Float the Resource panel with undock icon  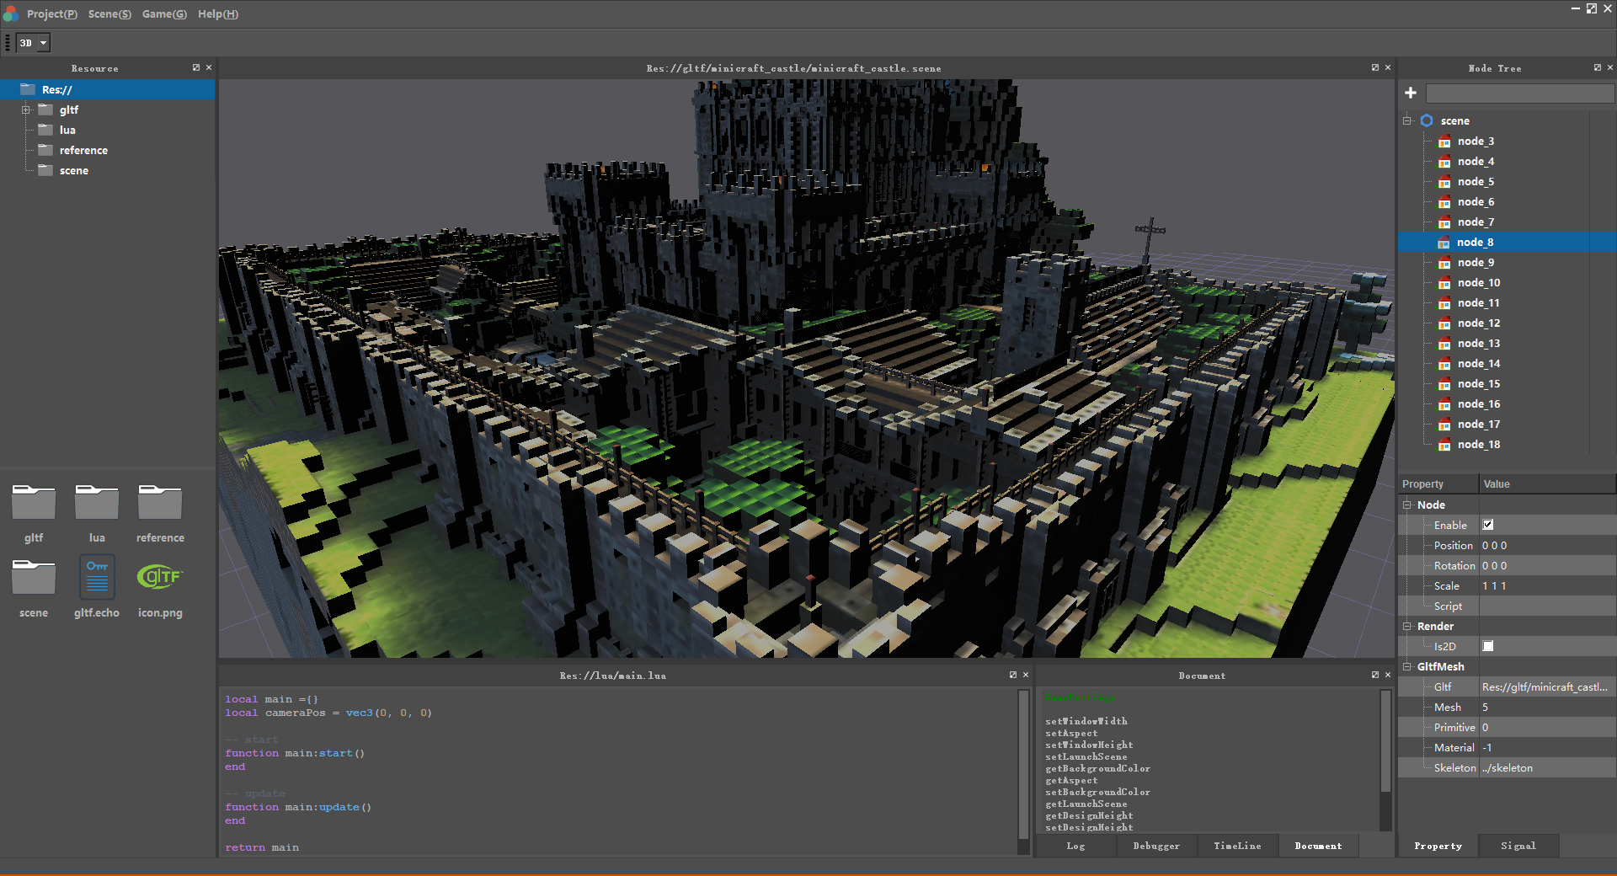coord(196,67)
